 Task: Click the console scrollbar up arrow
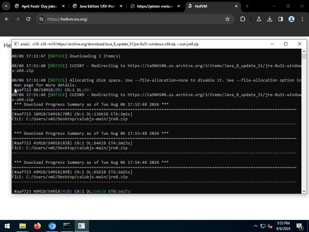pyautogui.click(x=304, y=51)
